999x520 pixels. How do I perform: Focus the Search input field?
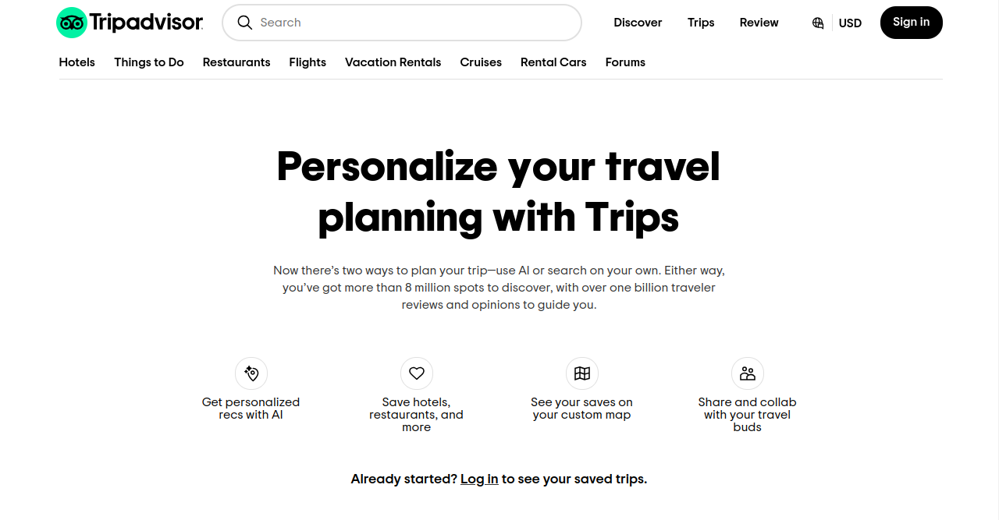coord(414,23)
